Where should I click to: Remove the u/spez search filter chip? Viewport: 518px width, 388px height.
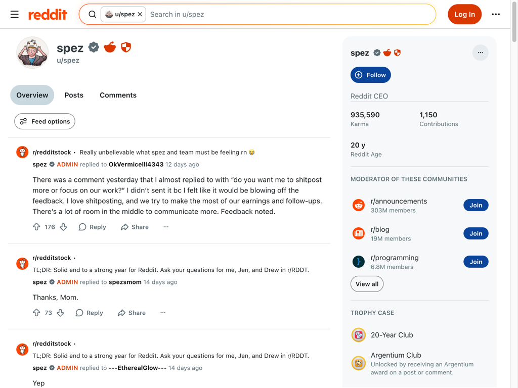pos(140,14)
